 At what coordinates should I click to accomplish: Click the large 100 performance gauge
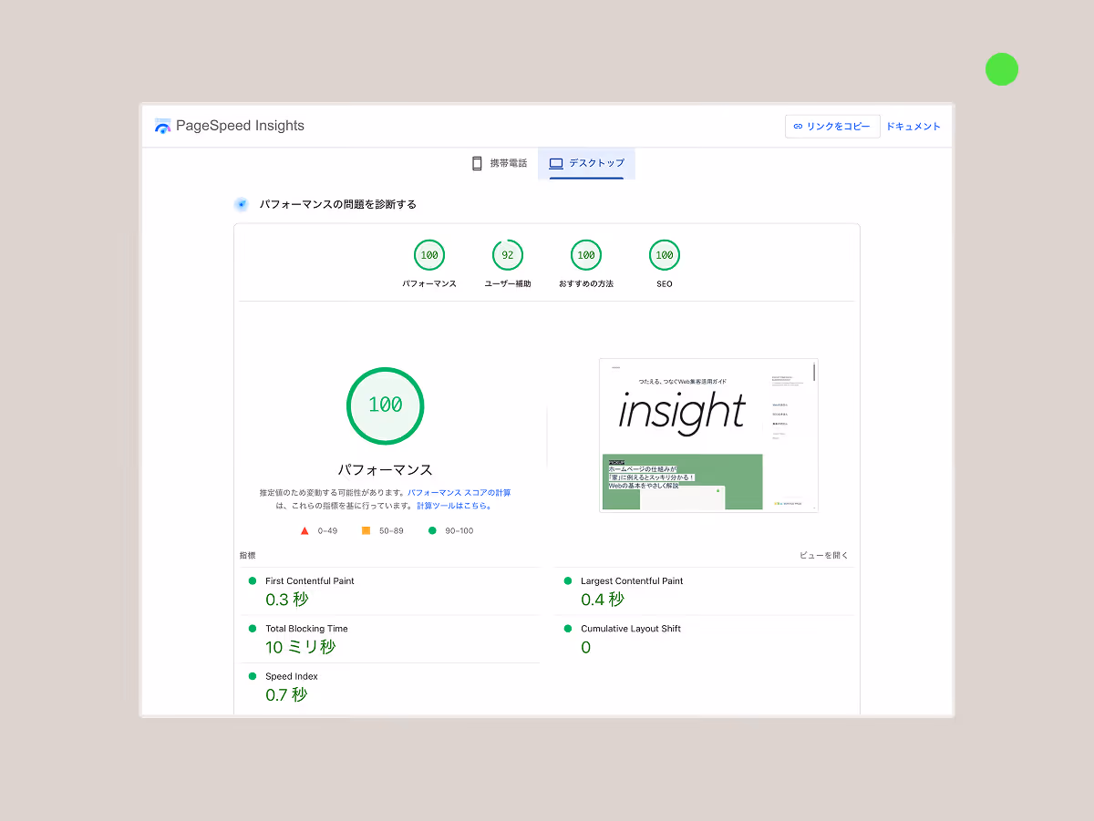386,405
